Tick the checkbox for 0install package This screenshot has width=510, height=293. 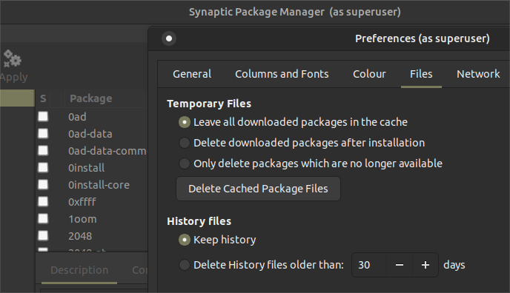click(43, 168)
